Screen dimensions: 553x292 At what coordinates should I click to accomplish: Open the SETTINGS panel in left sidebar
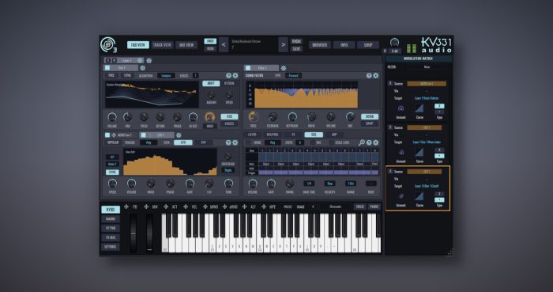tap(111, 247)
